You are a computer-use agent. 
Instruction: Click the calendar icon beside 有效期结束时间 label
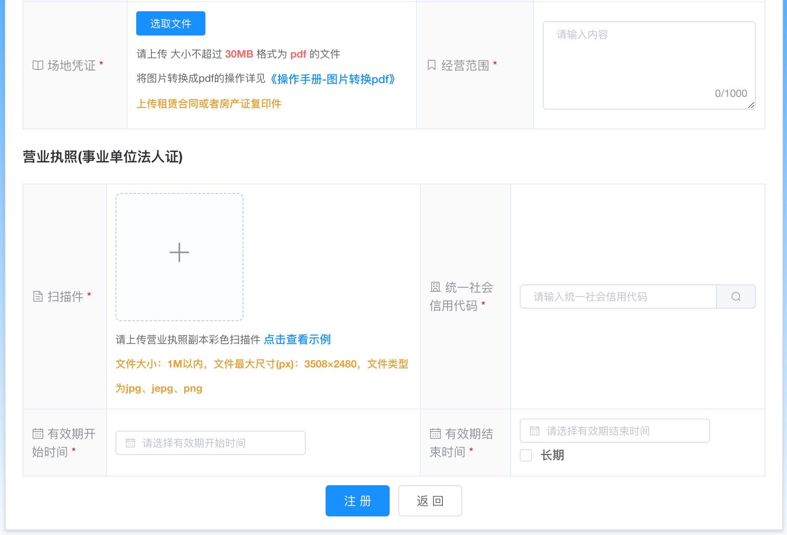[x=435, y=433]
